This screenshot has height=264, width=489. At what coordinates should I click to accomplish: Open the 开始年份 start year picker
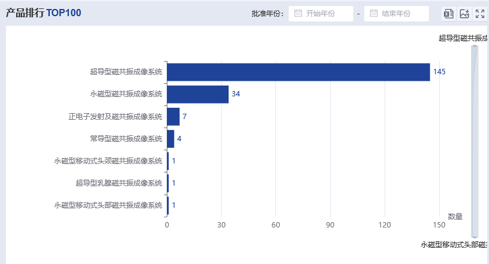click(321, 14)
